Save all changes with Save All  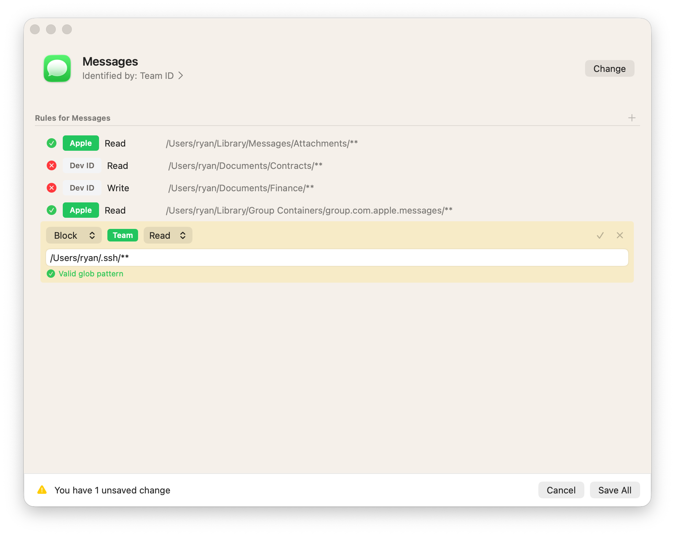point(615,490)
